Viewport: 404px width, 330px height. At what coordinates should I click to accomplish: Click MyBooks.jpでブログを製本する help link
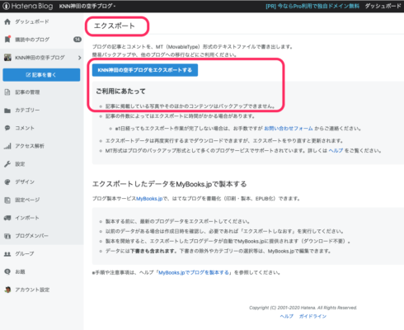click(x=194, y=272)
